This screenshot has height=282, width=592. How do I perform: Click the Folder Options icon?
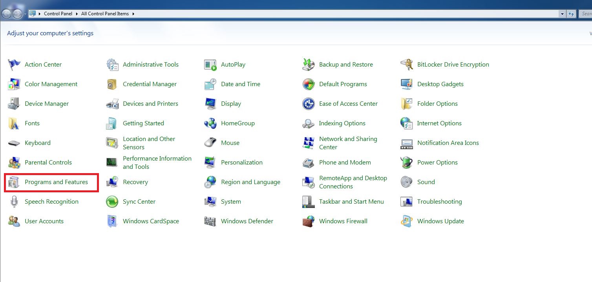point(407,104)
